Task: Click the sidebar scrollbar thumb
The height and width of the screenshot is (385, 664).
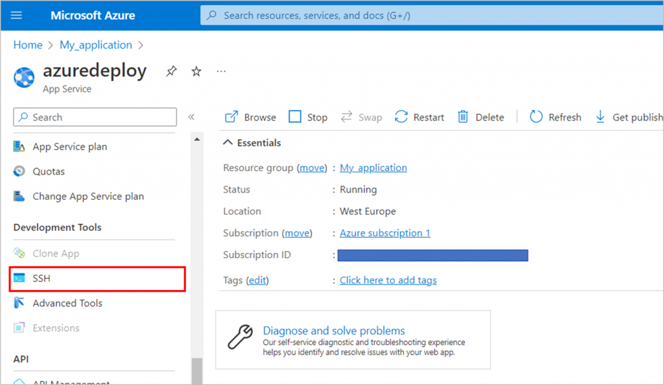Action: [197, 371]
